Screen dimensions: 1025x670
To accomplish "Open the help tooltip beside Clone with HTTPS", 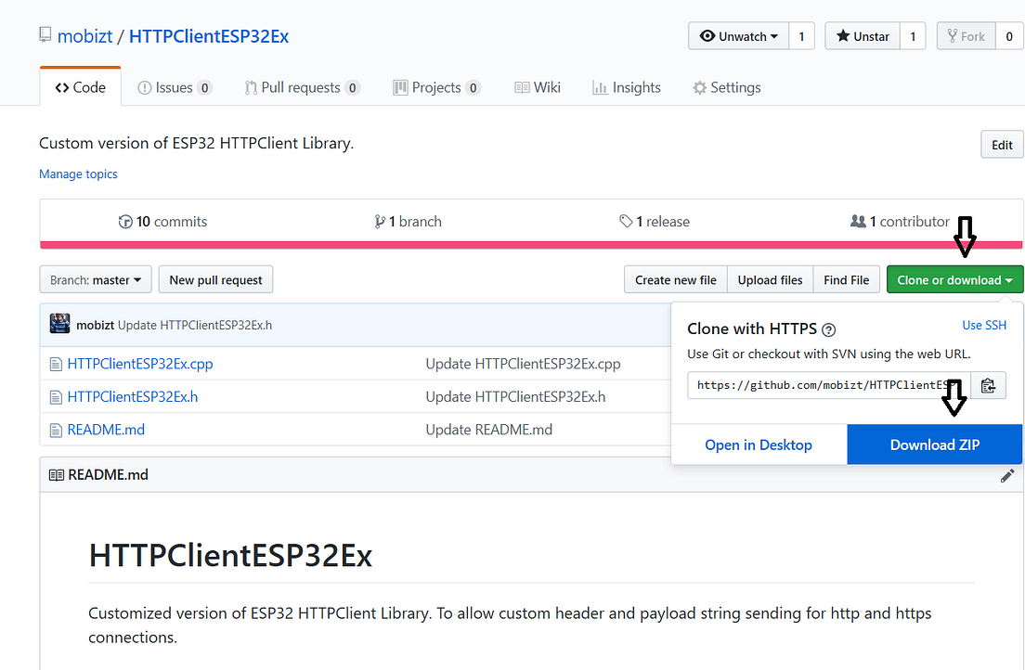I will point(828,329).
